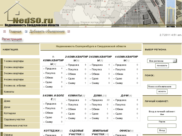182x136 pixels.
Task: Click the apartment building photo in header
Action: (x=174, y=13)
